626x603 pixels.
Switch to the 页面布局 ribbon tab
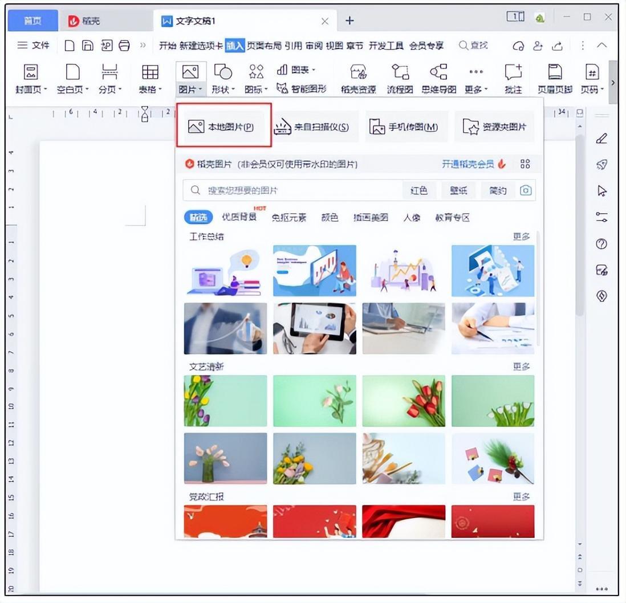[x=264, y=46]
